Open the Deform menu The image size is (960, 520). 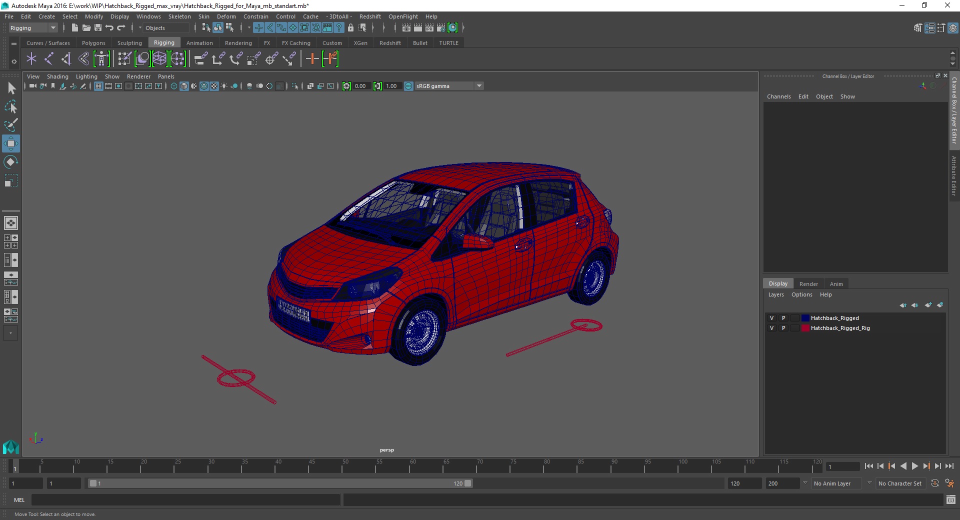[226, 16]
